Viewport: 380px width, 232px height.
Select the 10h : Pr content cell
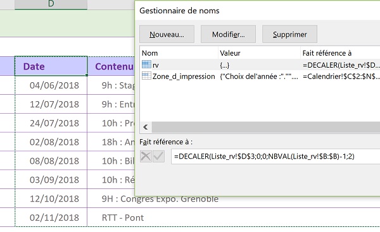tap(111, 123)
